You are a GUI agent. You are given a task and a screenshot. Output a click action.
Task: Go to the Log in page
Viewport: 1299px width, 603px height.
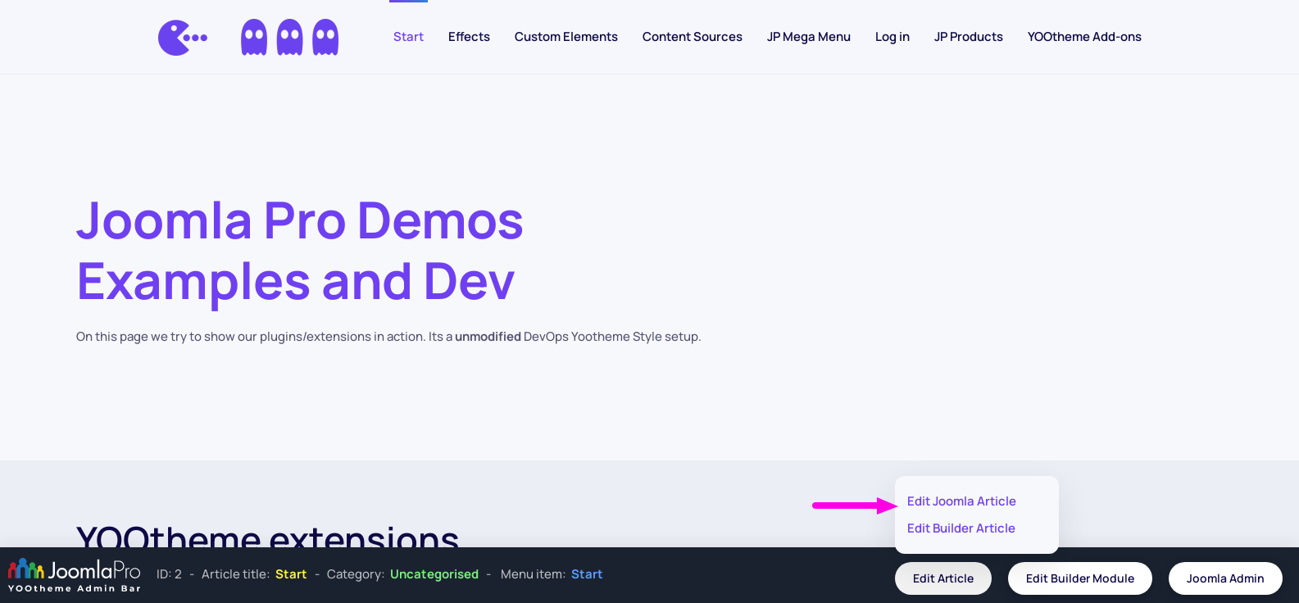[892, 37]
